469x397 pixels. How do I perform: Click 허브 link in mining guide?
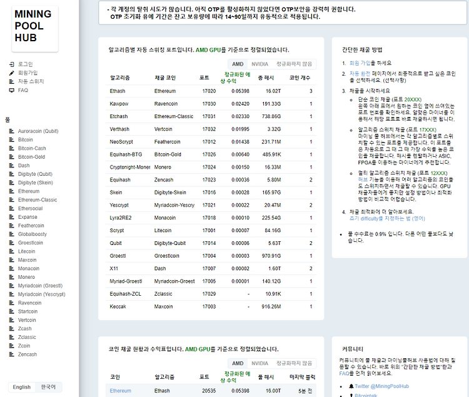[x=363, y=179]
